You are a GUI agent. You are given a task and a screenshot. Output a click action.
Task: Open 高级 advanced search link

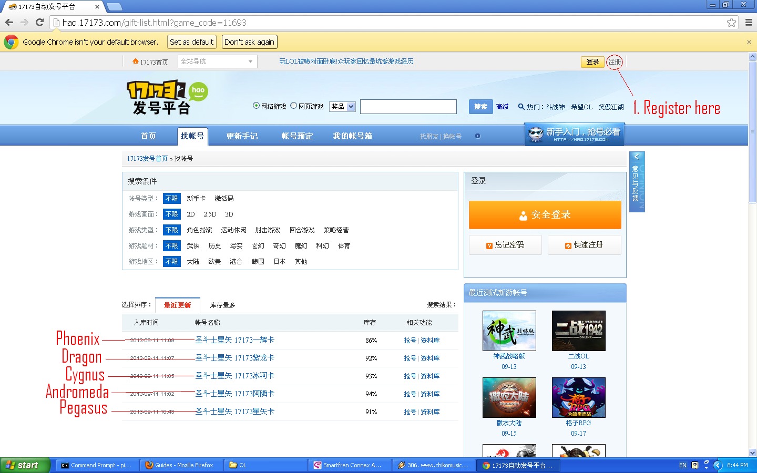502,107
